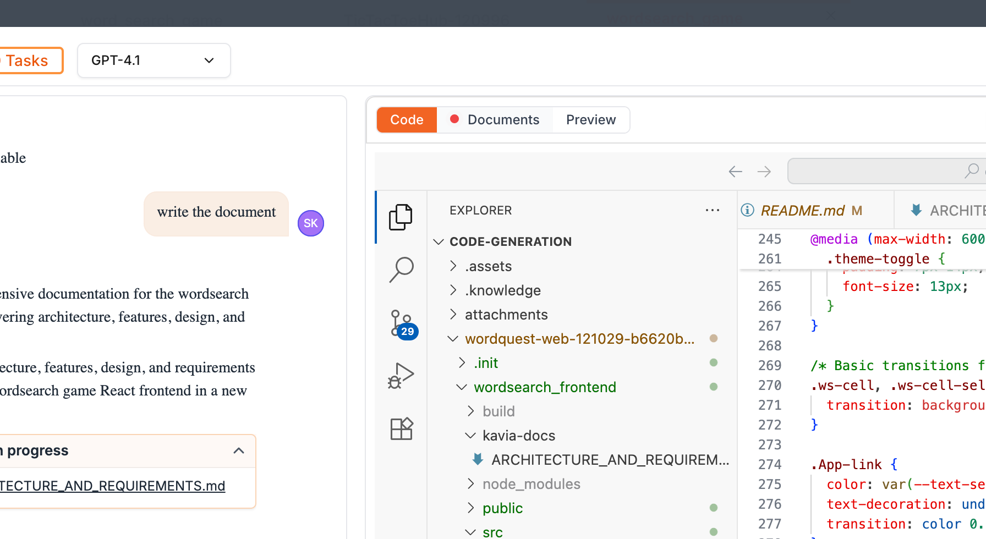Screen dimensions: 986x539
Task: Switch to the Documents tab
Action: click(x=495, y=120)
